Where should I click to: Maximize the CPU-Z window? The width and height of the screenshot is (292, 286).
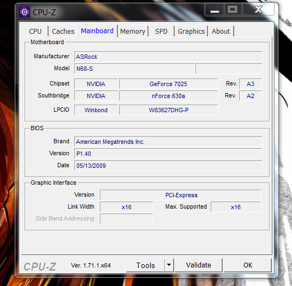tap(233, 10)
